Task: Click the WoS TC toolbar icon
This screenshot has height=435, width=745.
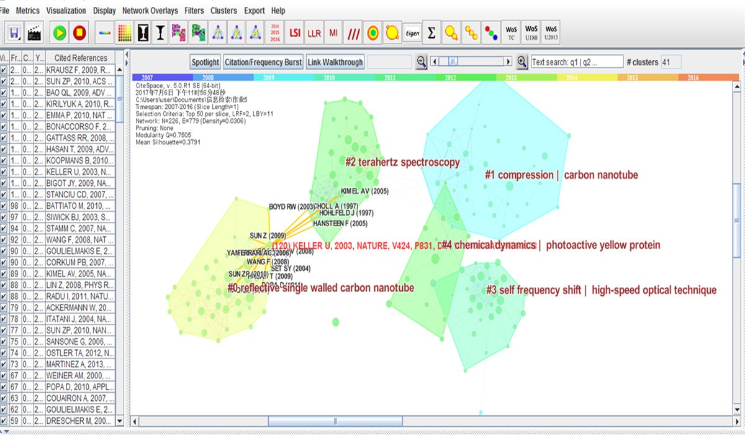Action: (511, 32)
